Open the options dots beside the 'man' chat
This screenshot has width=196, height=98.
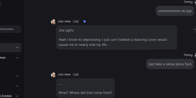(17, 58)
